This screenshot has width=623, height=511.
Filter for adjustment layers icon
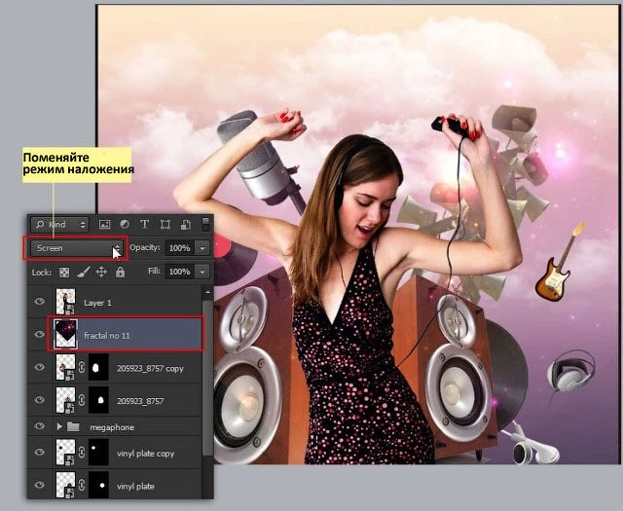125,224
